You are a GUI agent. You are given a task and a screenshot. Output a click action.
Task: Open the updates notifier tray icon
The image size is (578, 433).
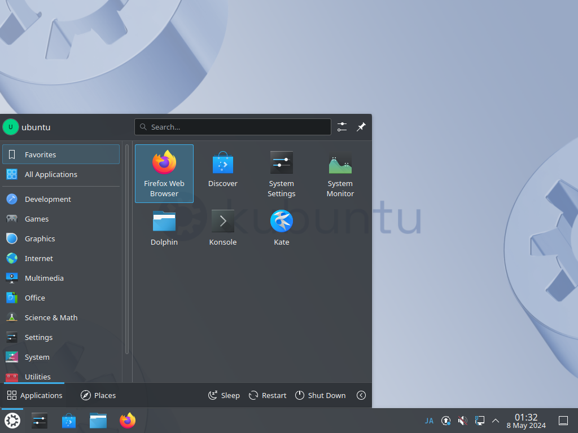click(446, 421)
